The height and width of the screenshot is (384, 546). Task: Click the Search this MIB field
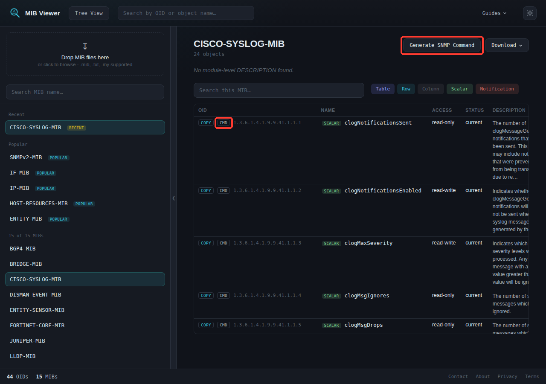pyautogui.click(x=279, y=90)
